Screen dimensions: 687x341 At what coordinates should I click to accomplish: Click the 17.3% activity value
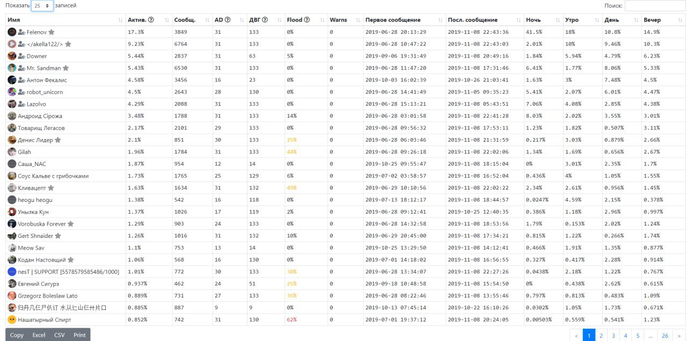pyautogui.click(x=136, y=32)
